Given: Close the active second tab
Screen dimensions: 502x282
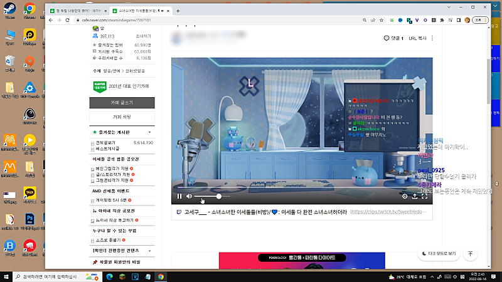Looking at the screenshot, I should (168, 11).
